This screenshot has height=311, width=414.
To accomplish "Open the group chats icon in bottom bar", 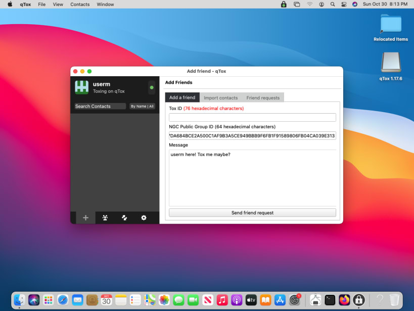I will [105, 218].
